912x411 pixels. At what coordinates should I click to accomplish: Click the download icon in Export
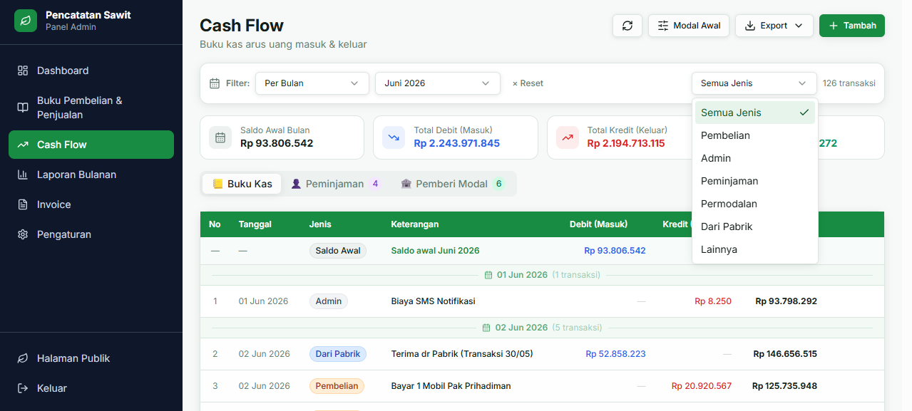click(750, 26)
